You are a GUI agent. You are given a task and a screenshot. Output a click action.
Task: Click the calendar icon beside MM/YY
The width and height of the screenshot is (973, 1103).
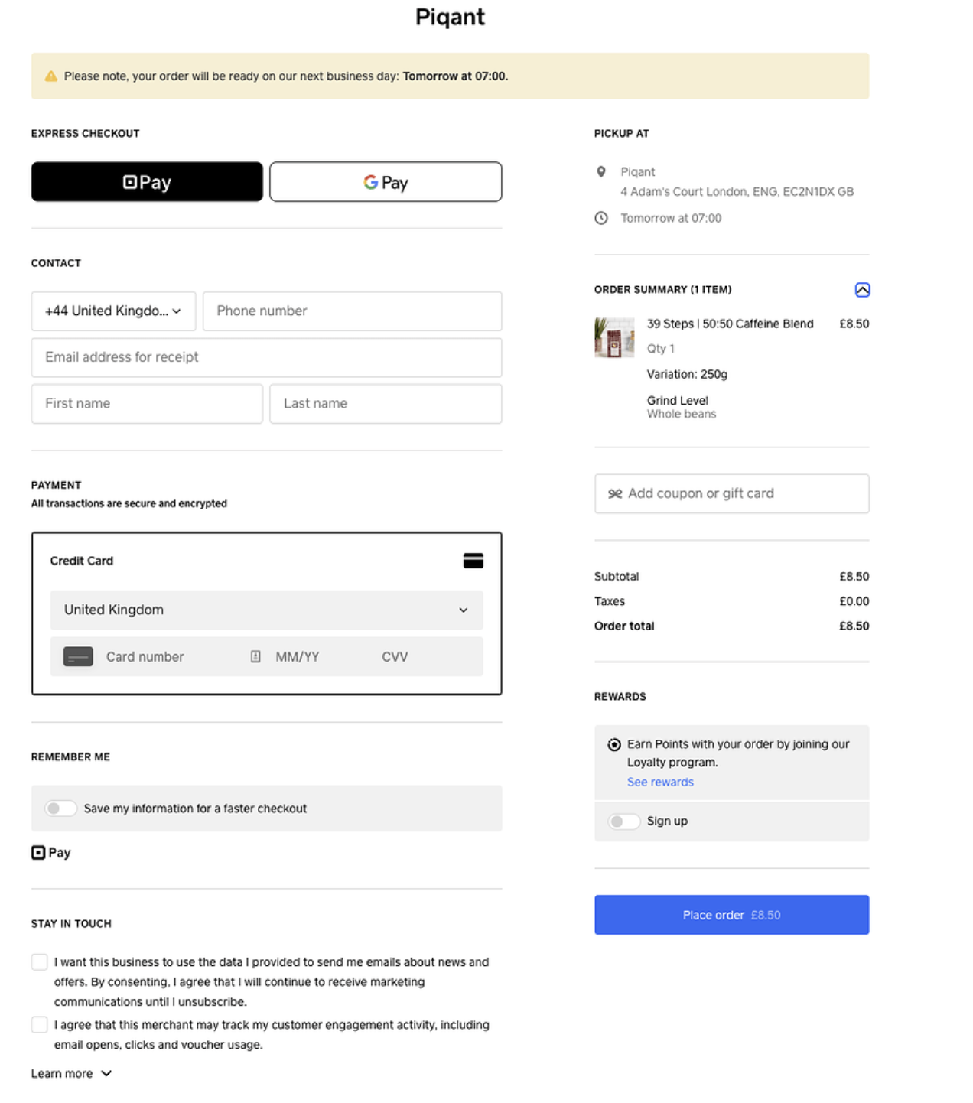255,656
